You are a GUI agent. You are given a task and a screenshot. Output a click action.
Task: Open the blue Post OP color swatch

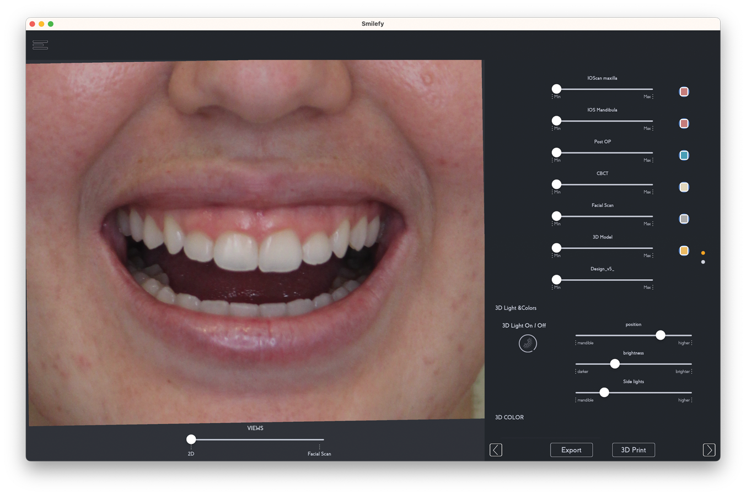[684, 155]
